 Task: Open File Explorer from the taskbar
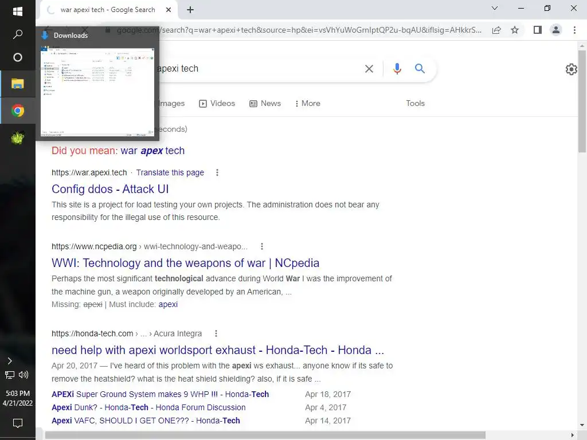point(18,84)
